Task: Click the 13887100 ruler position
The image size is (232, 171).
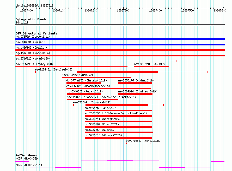Action: tap(59, 10)
